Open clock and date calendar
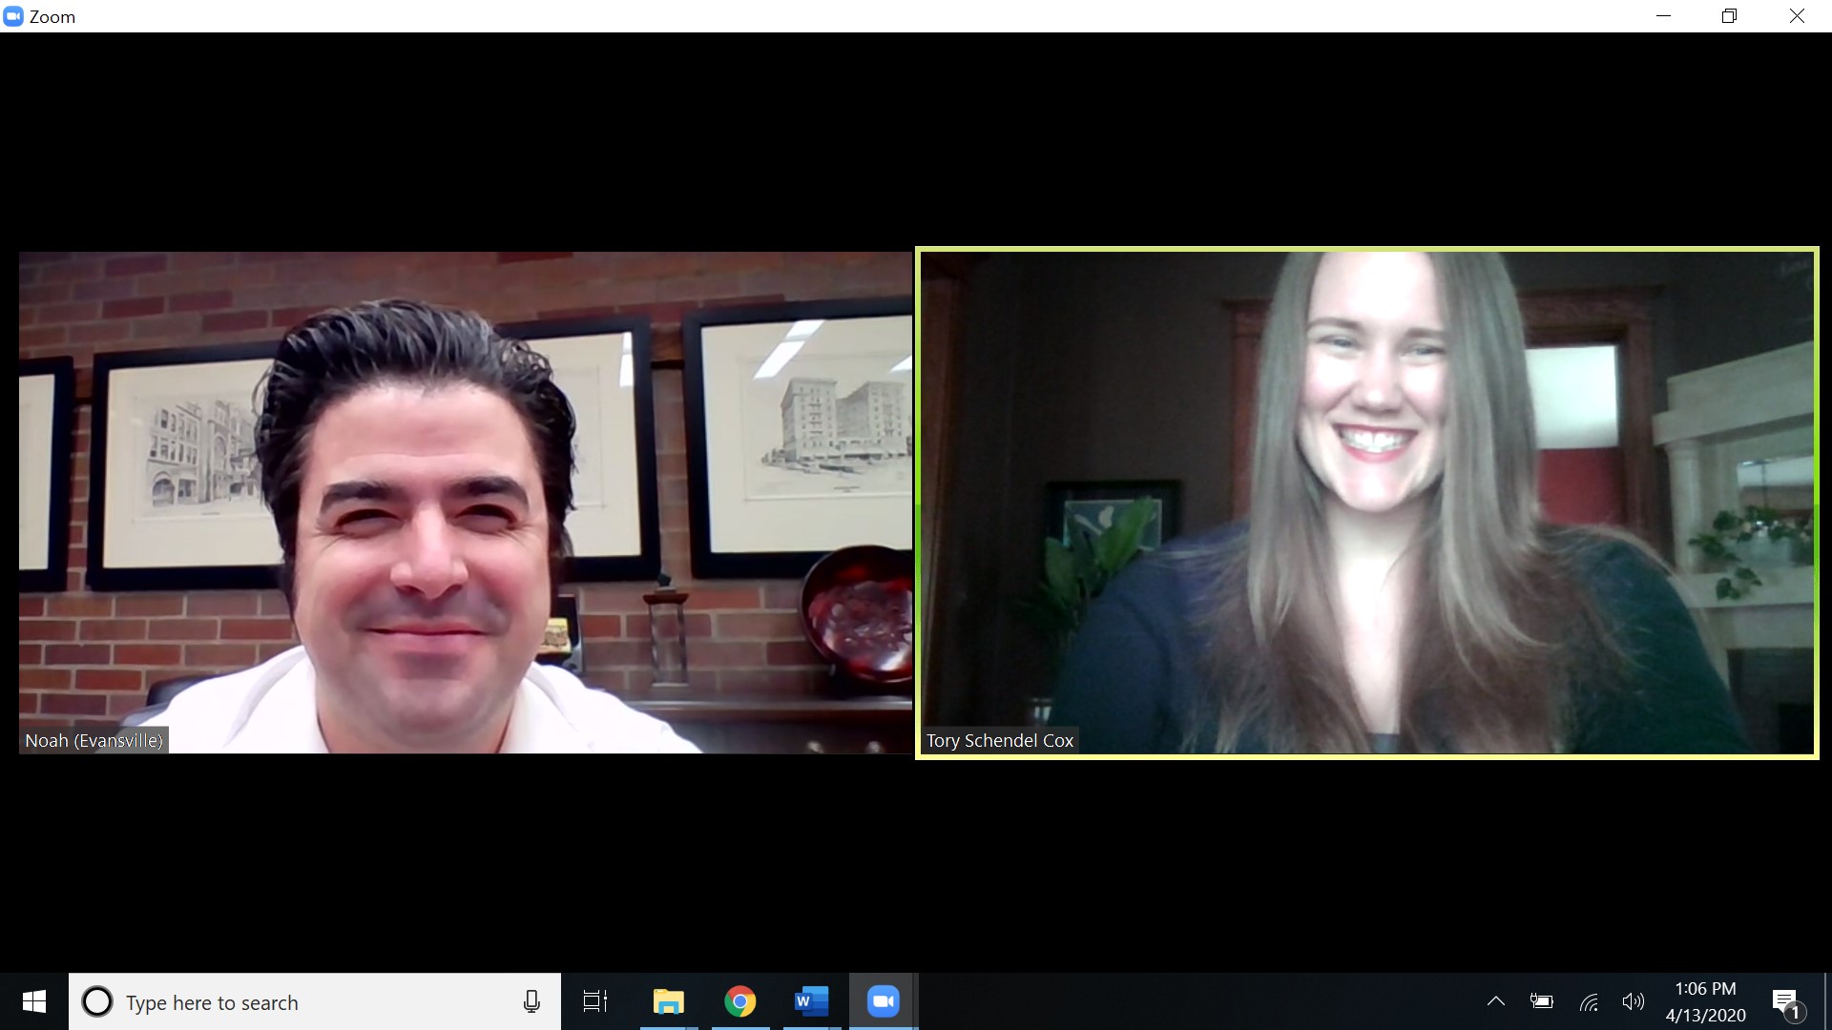Image resolution: width=1832 pixels, height=1030 pixels. click(x=1705, y=1001)
